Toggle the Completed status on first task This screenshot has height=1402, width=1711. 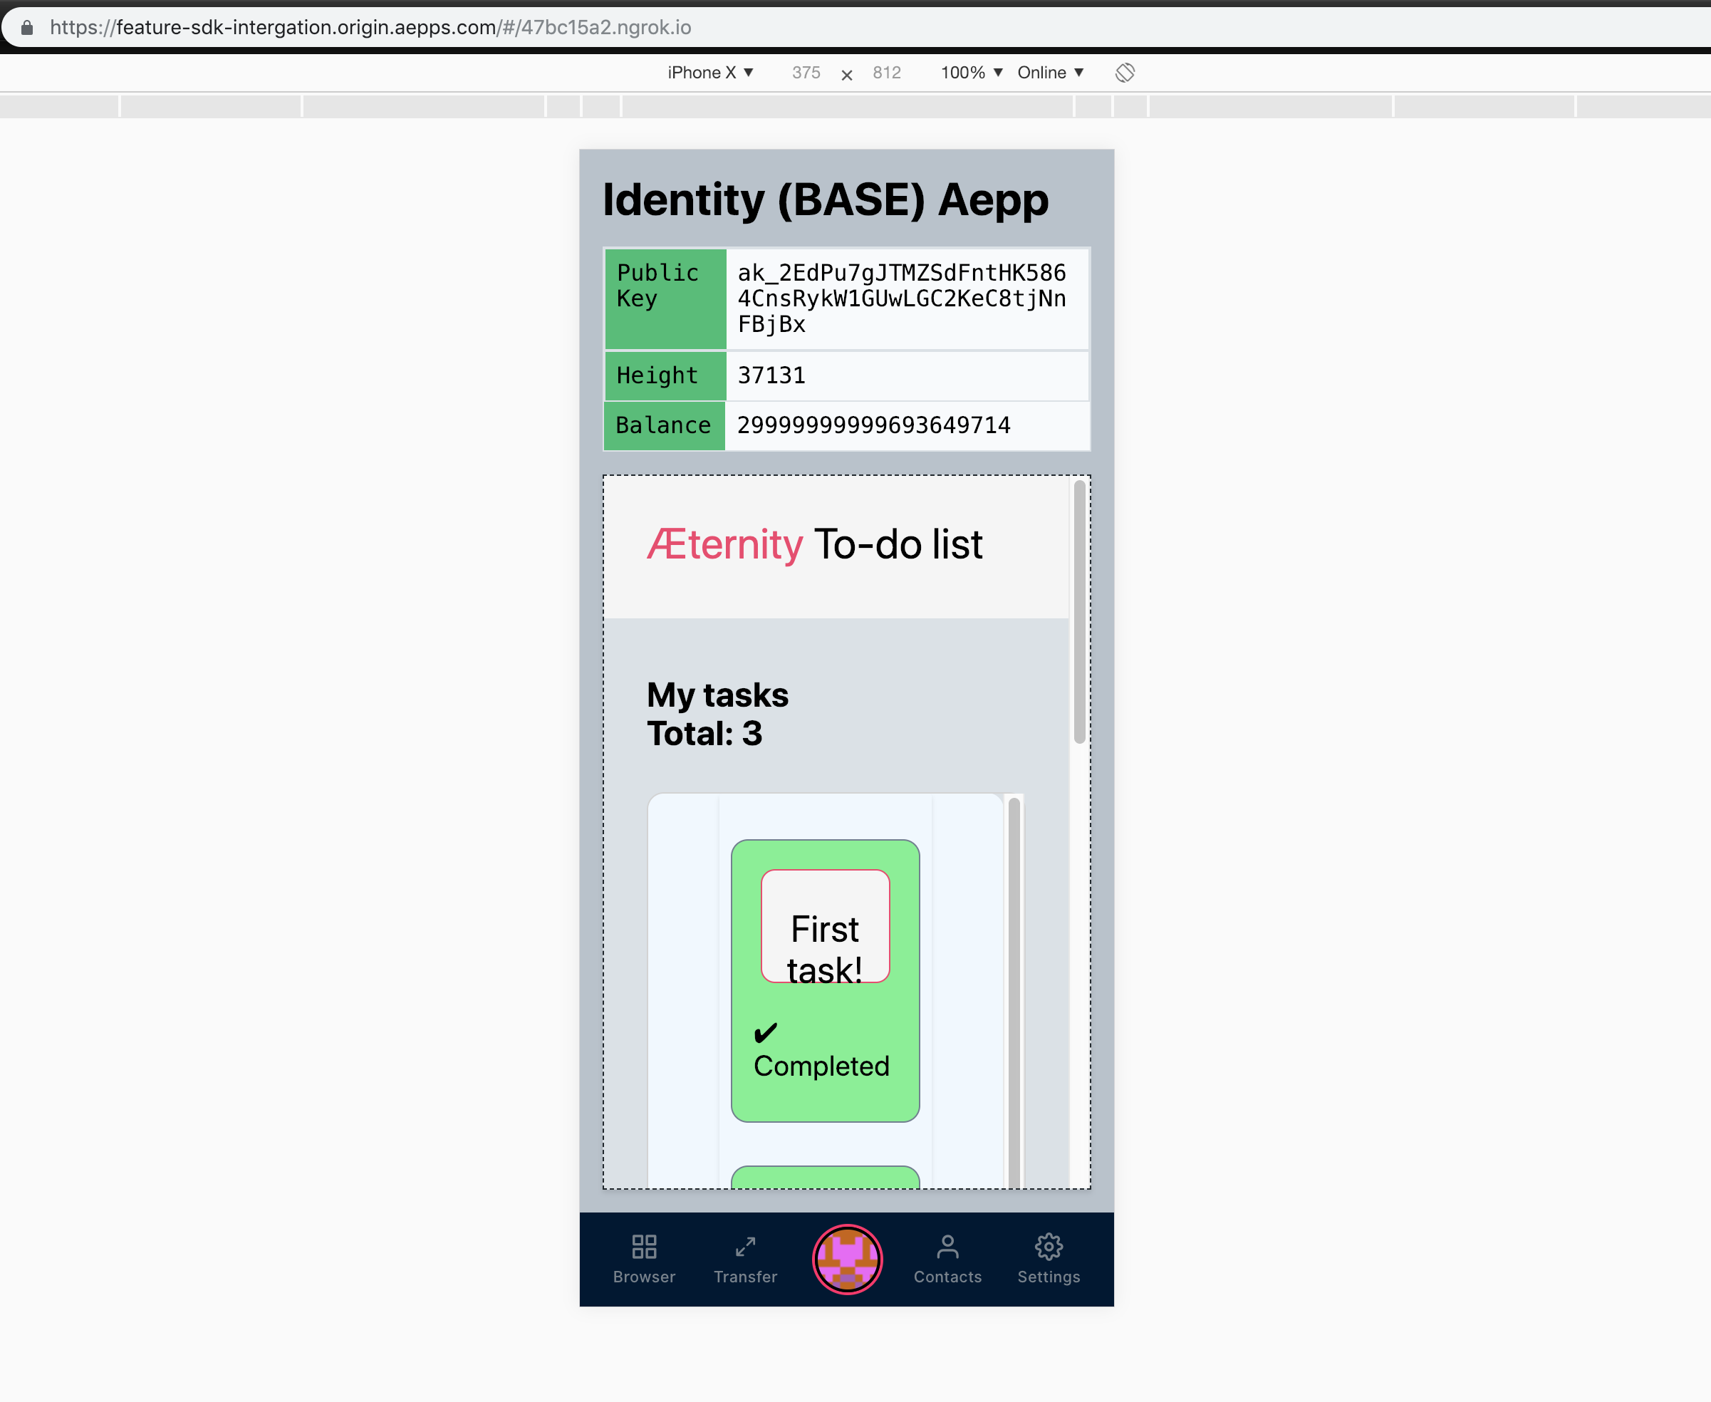pyautogui.click(x=821, y=1066)
